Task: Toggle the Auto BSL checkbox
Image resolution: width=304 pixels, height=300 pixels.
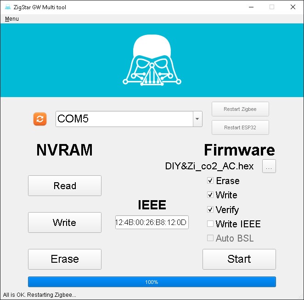Action: coord(210,238)
